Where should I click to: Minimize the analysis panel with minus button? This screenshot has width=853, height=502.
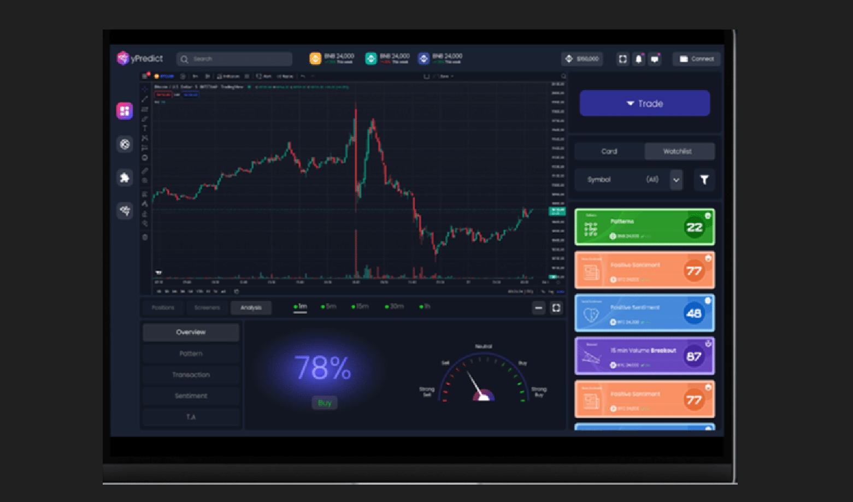pos(539,308)
